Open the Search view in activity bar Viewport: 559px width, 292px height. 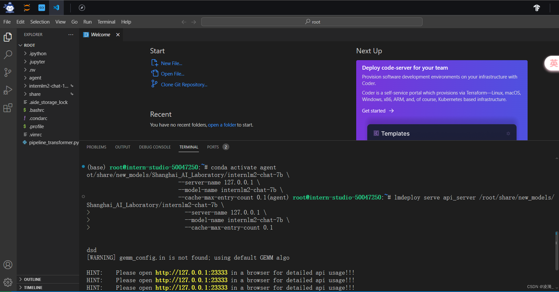(x=8, y=55)
